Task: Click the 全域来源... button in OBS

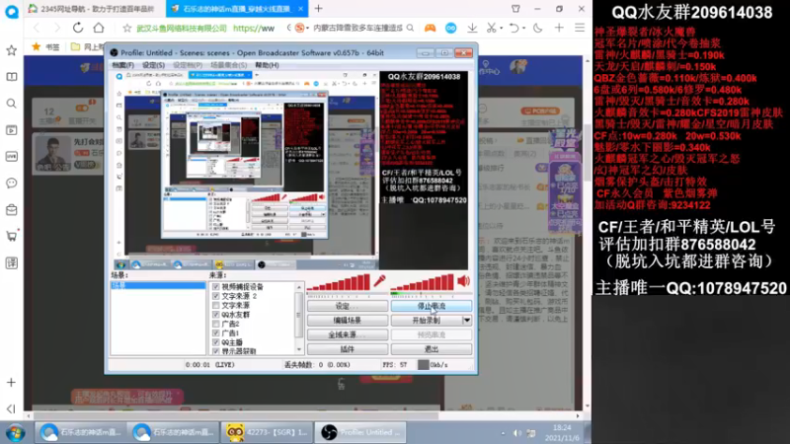Action: pyautogui.click(x=348, y=334)
